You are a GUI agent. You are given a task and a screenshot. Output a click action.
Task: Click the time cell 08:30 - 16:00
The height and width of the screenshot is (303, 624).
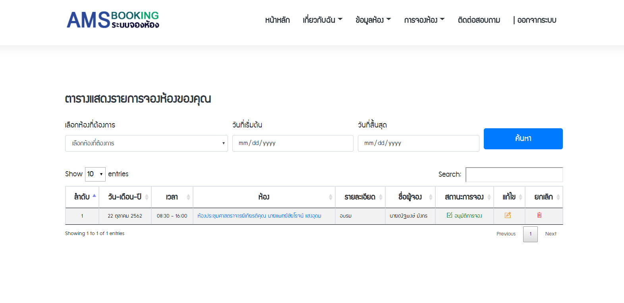click(x=172, y=216)
